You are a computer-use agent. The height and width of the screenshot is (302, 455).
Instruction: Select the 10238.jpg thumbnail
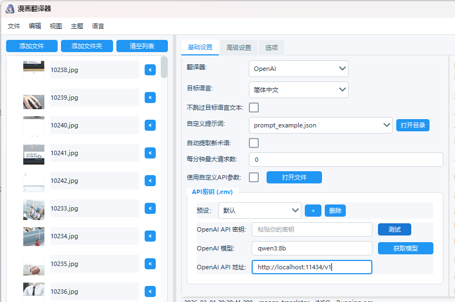(x=34, y=70)
